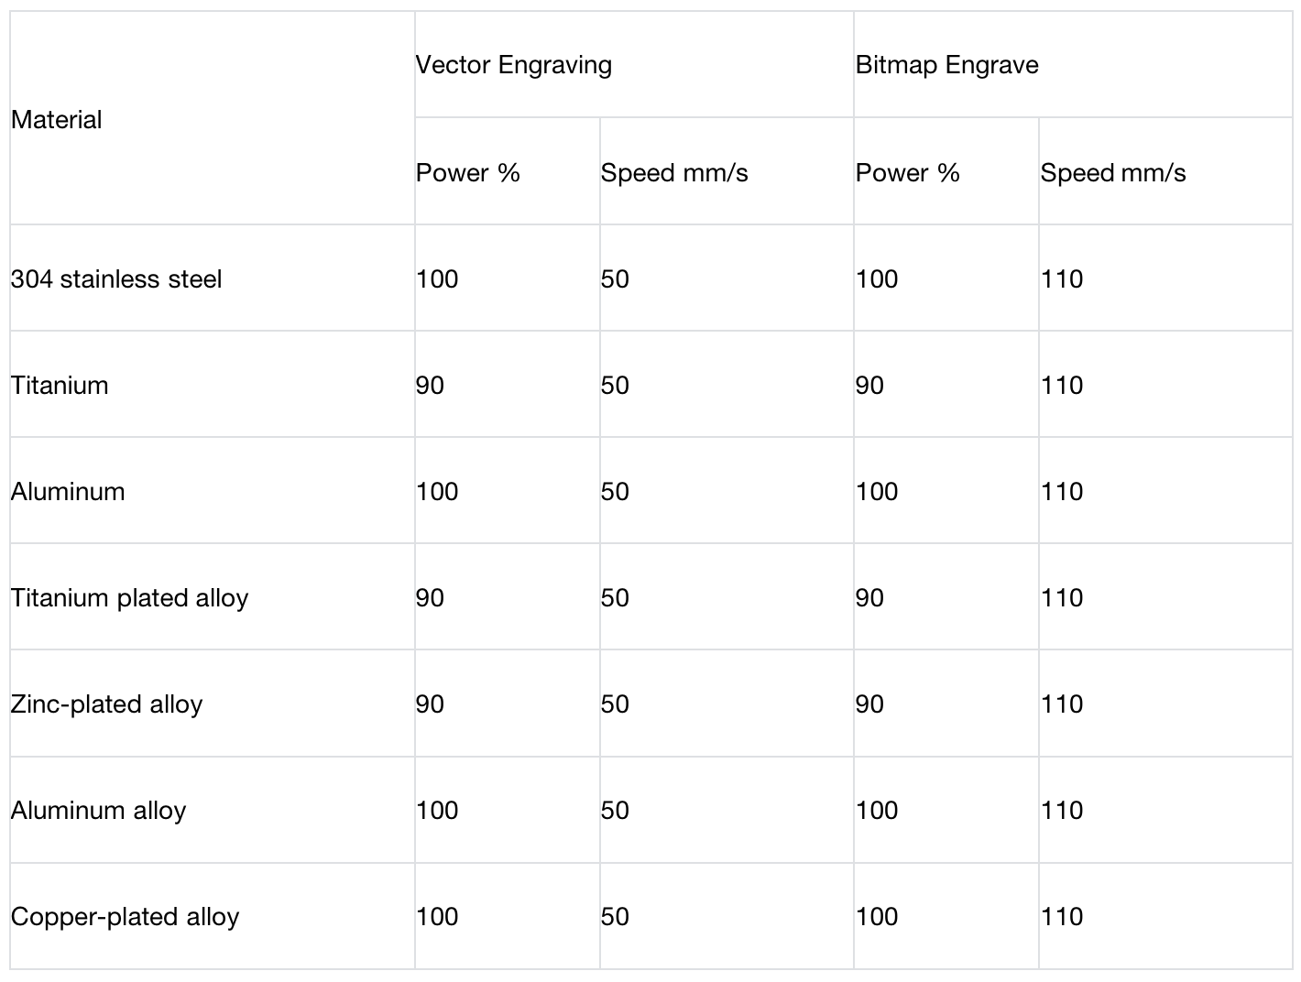
Task: Select the Zinc-plated alloy row label
Action: coord(107,704)
